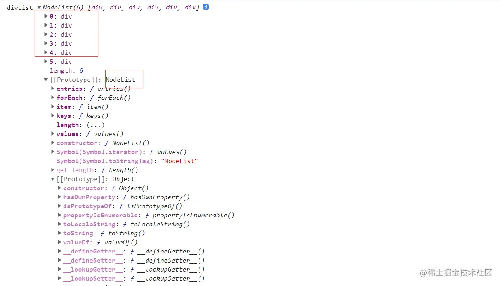The image size is (501, 286).
Task: Click the f forEach() function value
Action: pyautogui.click(x=110, y=98)
